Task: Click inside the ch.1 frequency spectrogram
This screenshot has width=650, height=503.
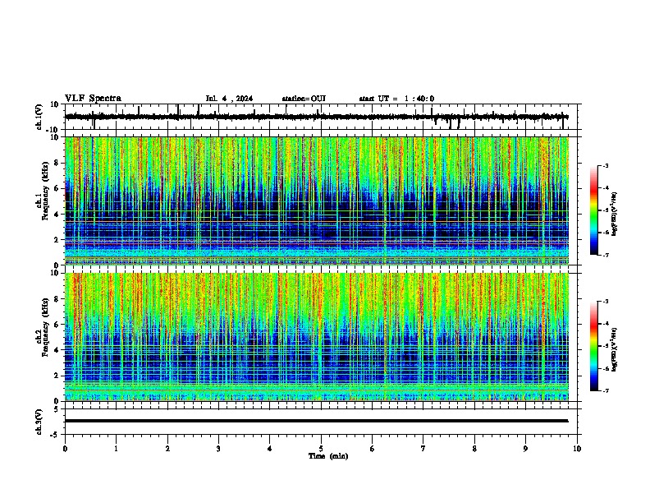Action: point(317,201)
